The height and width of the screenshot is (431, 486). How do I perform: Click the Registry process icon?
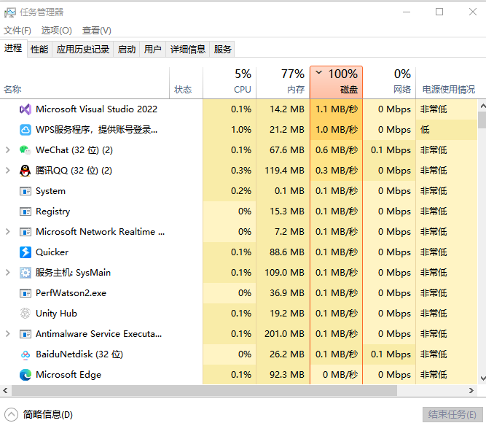[25, 211]
